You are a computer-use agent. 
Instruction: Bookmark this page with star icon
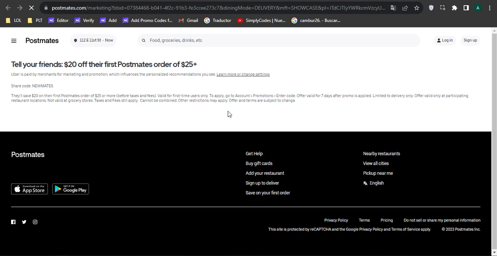416,8
